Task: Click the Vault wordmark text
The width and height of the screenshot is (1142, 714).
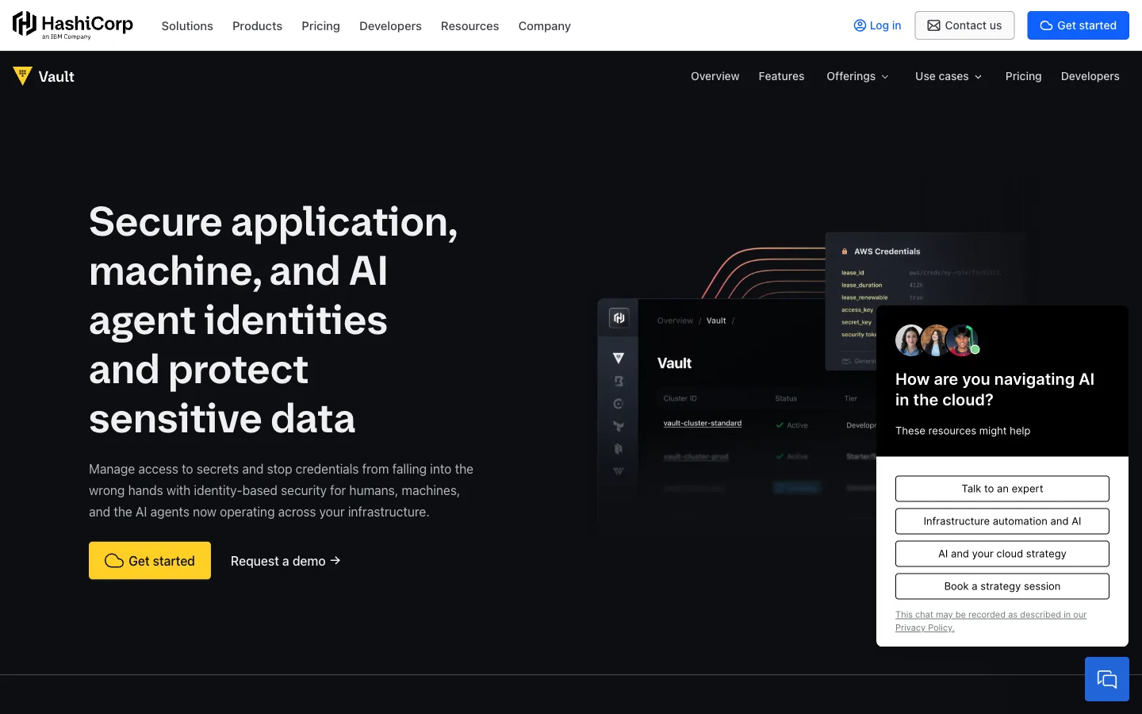Action: (56, 77)
